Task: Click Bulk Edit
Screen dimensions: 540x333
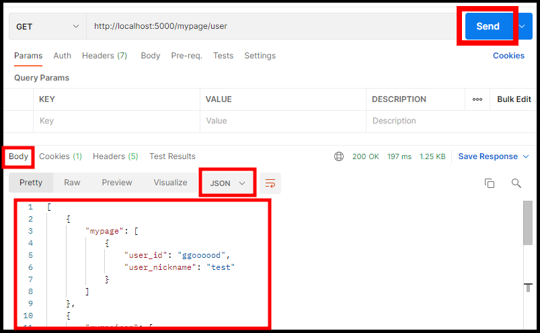Action: tap(514, 99)
